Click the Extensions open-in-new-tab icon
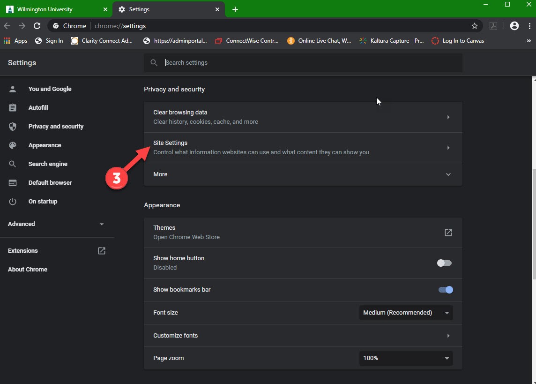This screenshot has width=536, height=384. [102, 251]
